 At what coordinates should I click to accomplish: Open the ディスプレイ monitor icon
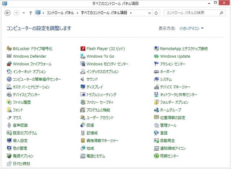83,87
